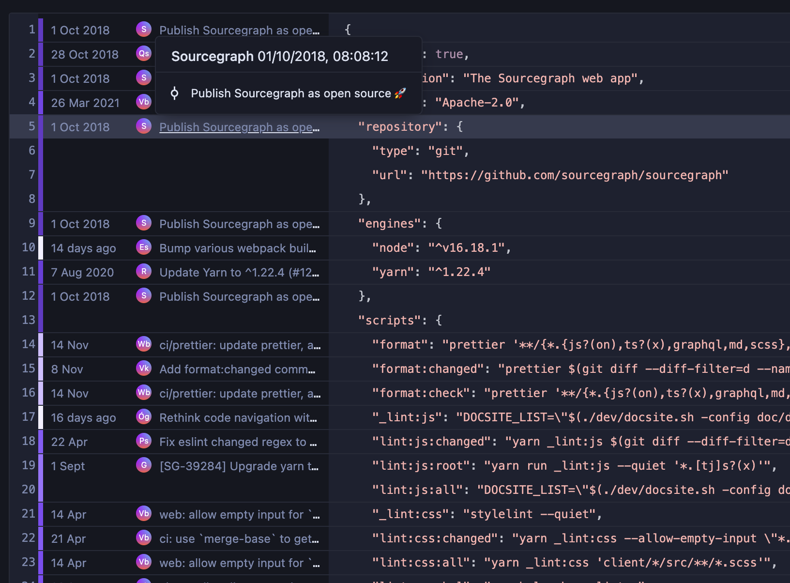
Task: Click the Óg avatar beside Rethink code navigation
Action: pyautogui.click(x=144, y=416)
